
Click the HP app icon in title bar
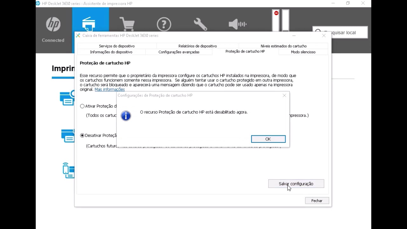coord(38,3)
